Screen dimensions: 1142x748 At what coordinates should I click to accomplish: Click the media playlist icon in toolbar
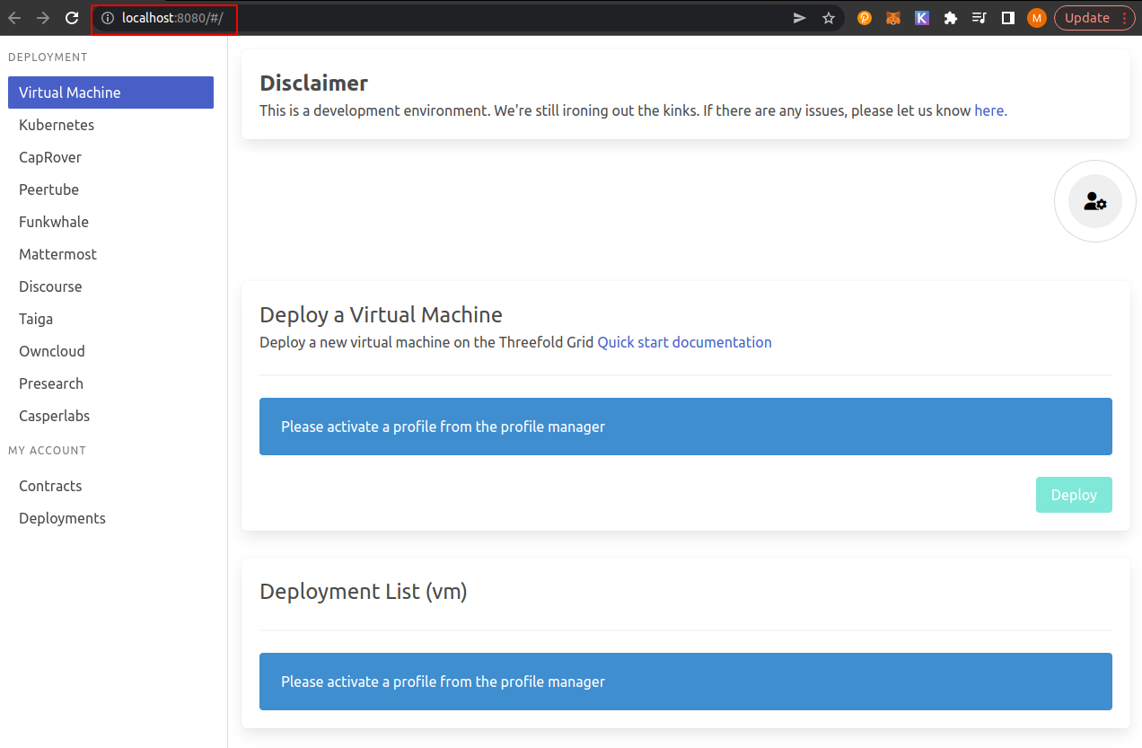point(979,17)
